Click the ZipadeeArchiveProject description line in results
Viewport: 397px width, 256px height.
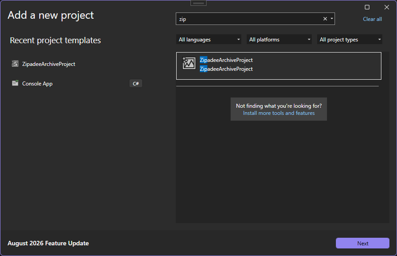click(226, 69)
